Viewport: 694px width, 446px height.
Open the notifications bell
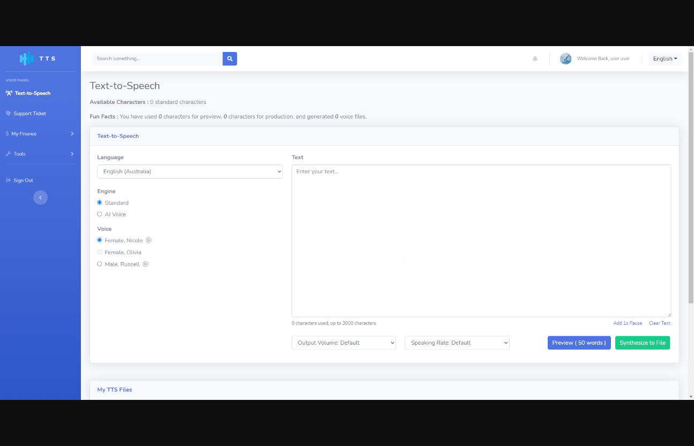(535, 59)
